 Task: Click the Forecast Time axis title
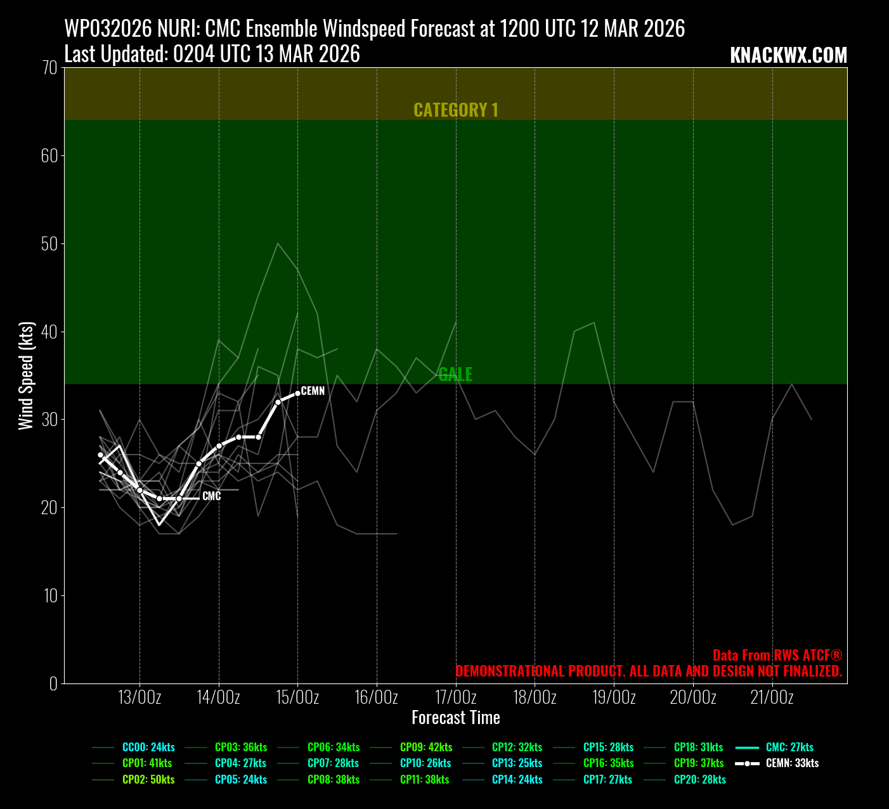click(455, 718)
